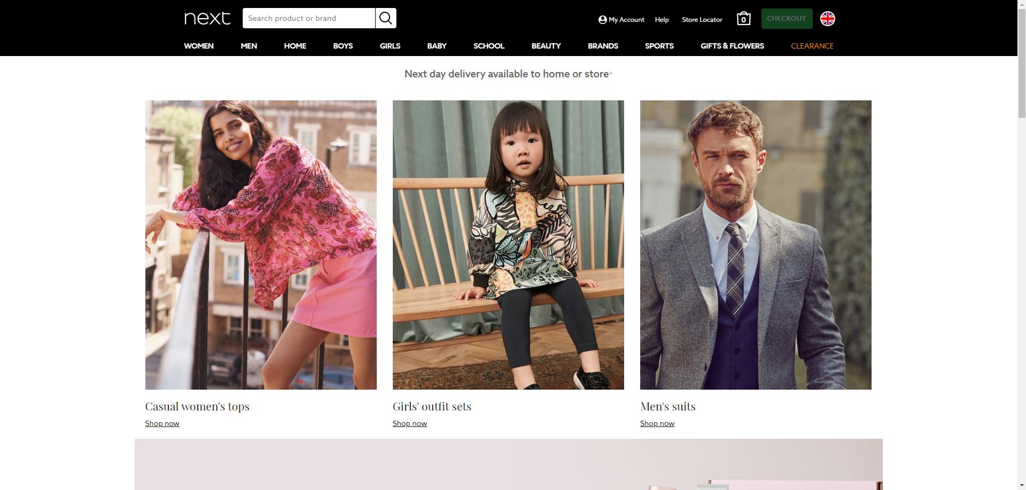Open the Store Locator link

click(702, 20)
